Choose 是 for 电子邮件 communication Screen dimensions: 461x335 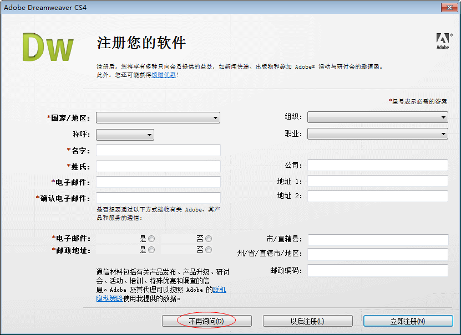(151, 239)
